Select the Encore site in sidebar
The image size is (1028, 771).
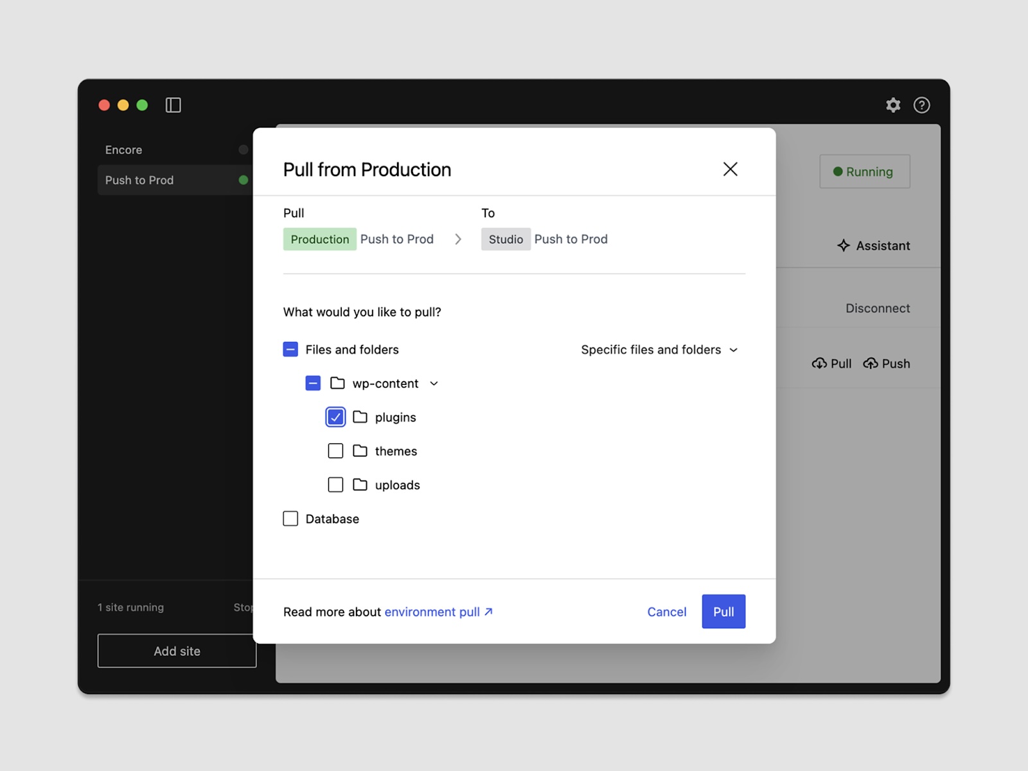click(175, 150)
